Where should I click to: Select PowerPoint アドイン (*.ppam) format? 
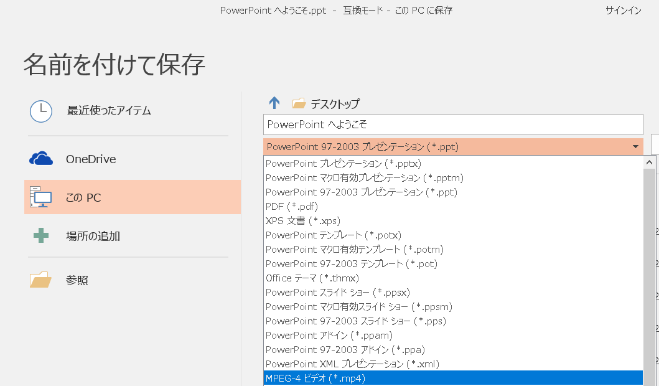453,335
